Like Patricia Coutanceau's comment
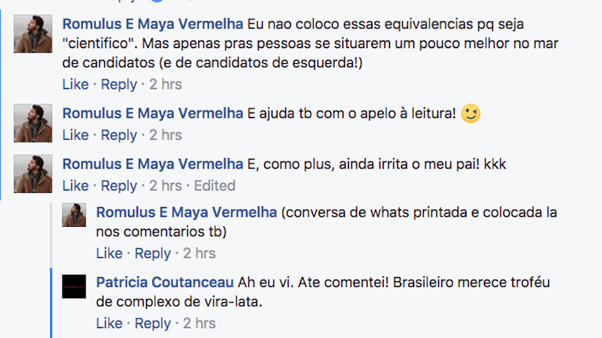The image size is (602, 338). click(x=109, y=323)
